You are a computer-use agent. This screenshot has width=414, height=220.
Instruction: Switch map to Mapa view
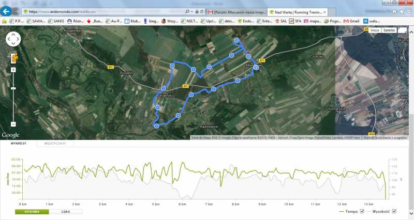tap(375, 30)
